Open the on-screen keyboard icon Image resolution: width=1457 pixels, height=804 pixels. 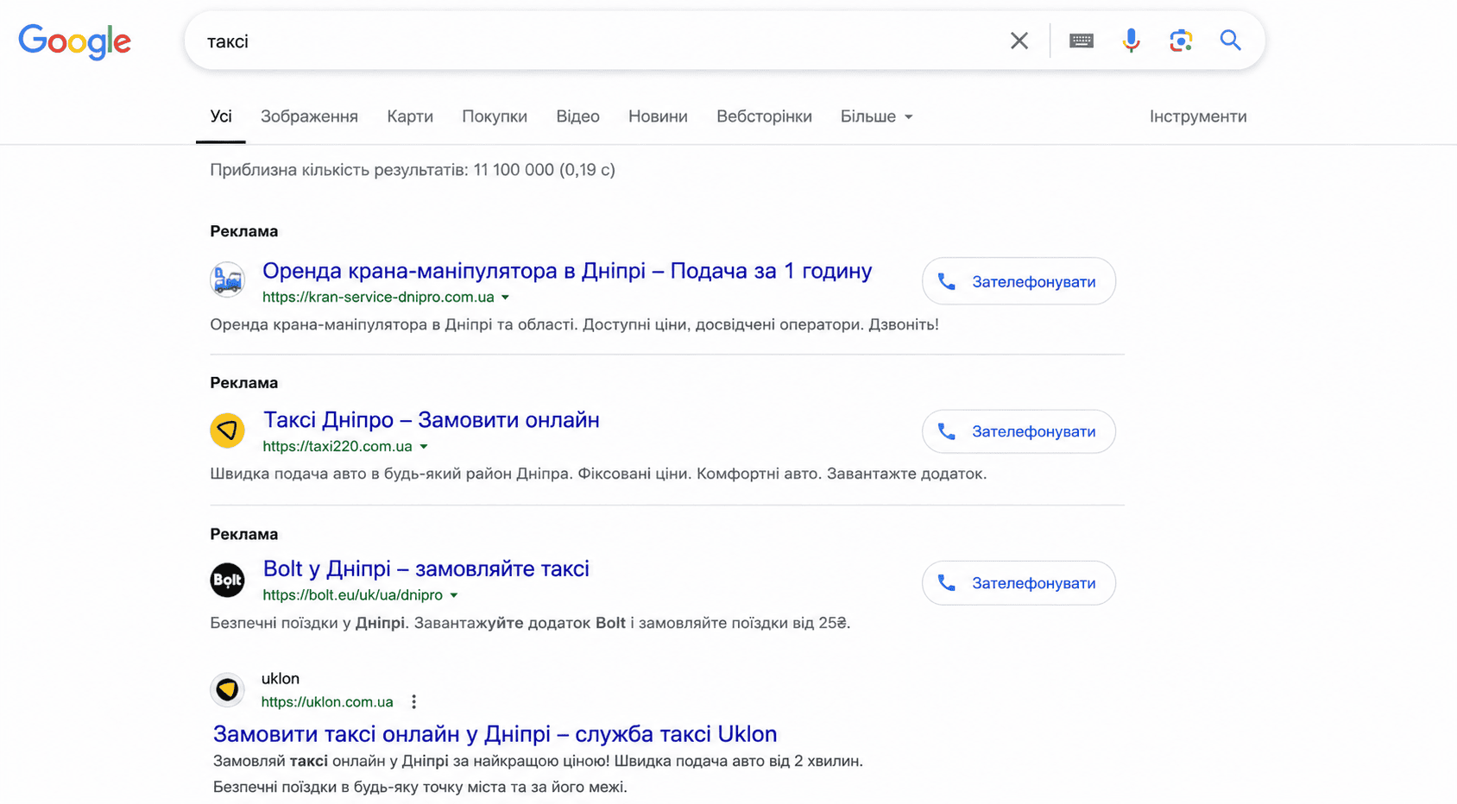[x=1082, y=41]
